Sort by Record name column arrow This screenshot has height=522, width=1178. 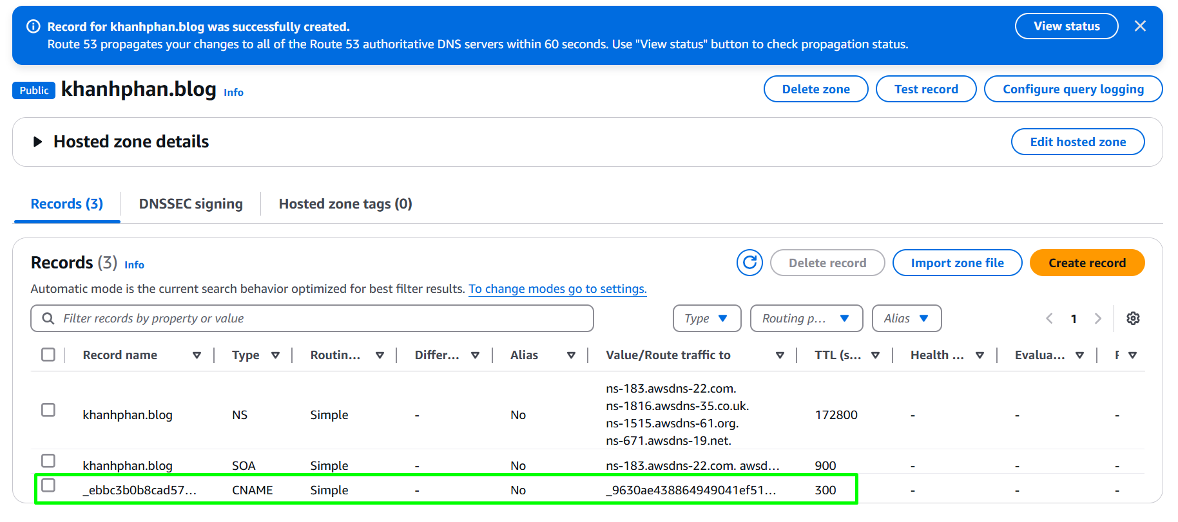click(197, 355)
